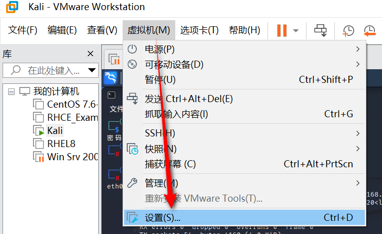Click the CentOS VM icon in tree
Screen dimensions: 382x234
[39, 104]
